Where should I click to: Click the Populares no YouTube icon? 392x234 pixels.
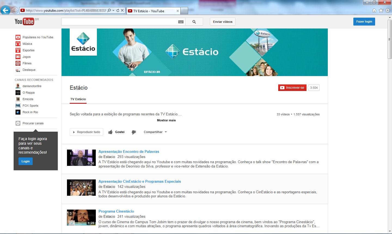[18, 37]
